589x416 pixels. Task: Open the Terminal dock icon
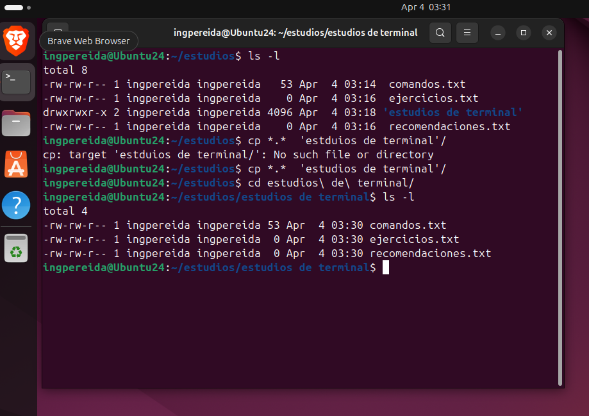[16, 81]
